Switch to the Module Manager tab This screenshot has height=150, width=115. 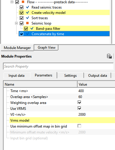(17, 48)
